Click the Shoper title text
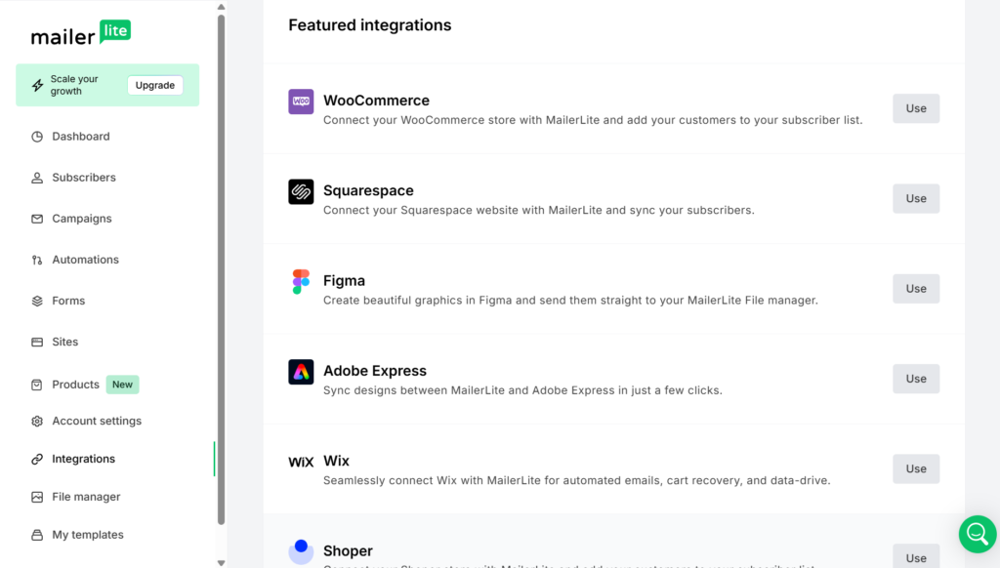The width and height of the screenshot is (1000, 568). pos(348,550)
